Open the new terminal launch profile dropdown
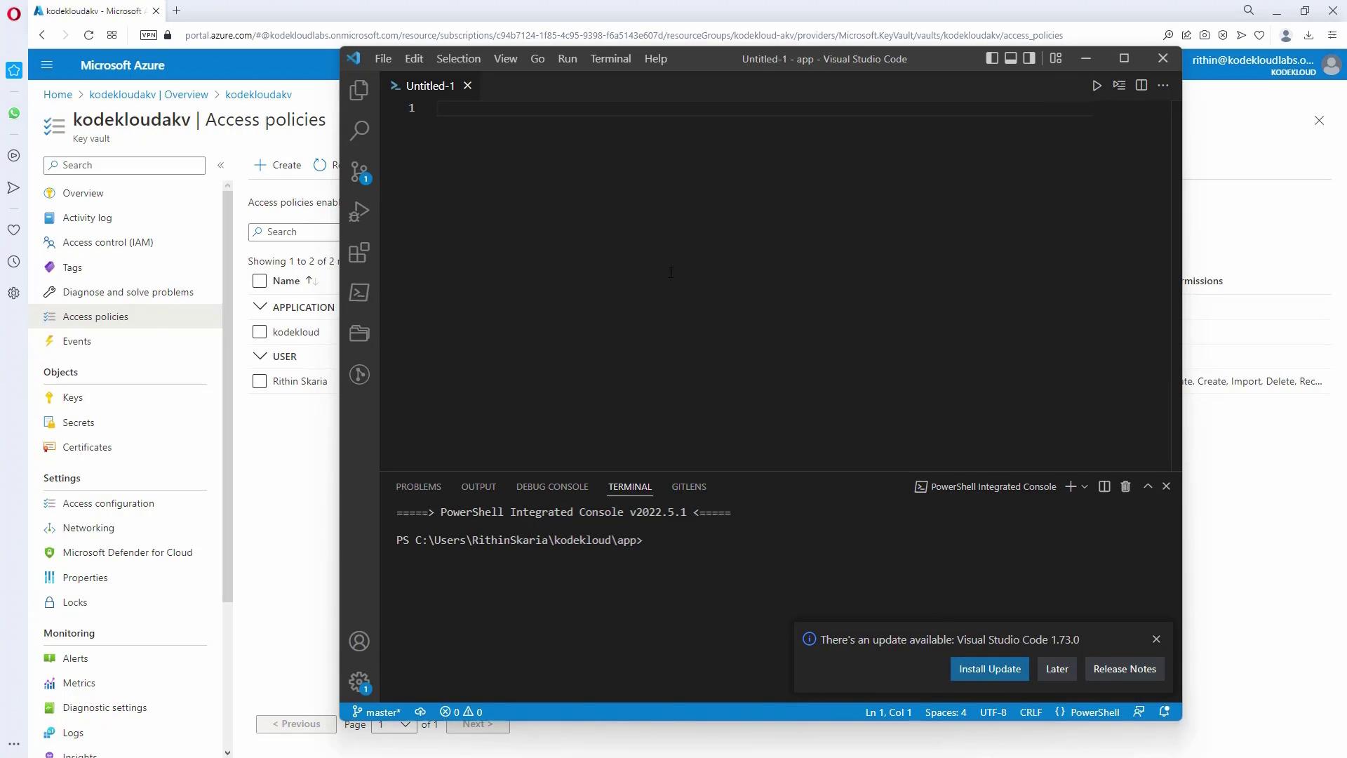The image size is (1347, 758). click(x=1085, y=486)
